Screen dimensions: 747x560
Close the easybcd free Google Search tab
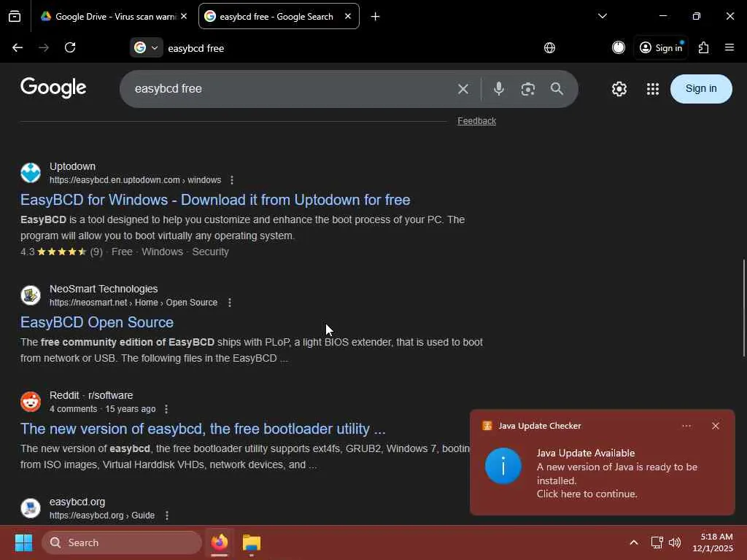(348, 16)
